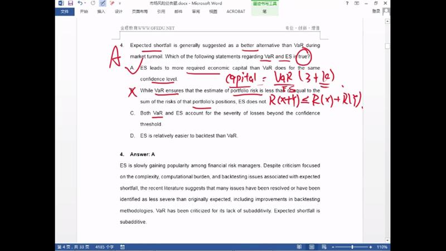Switch to Read Mode view icon
The height and width of the screenshot is (251, 446).
[299, 247]
